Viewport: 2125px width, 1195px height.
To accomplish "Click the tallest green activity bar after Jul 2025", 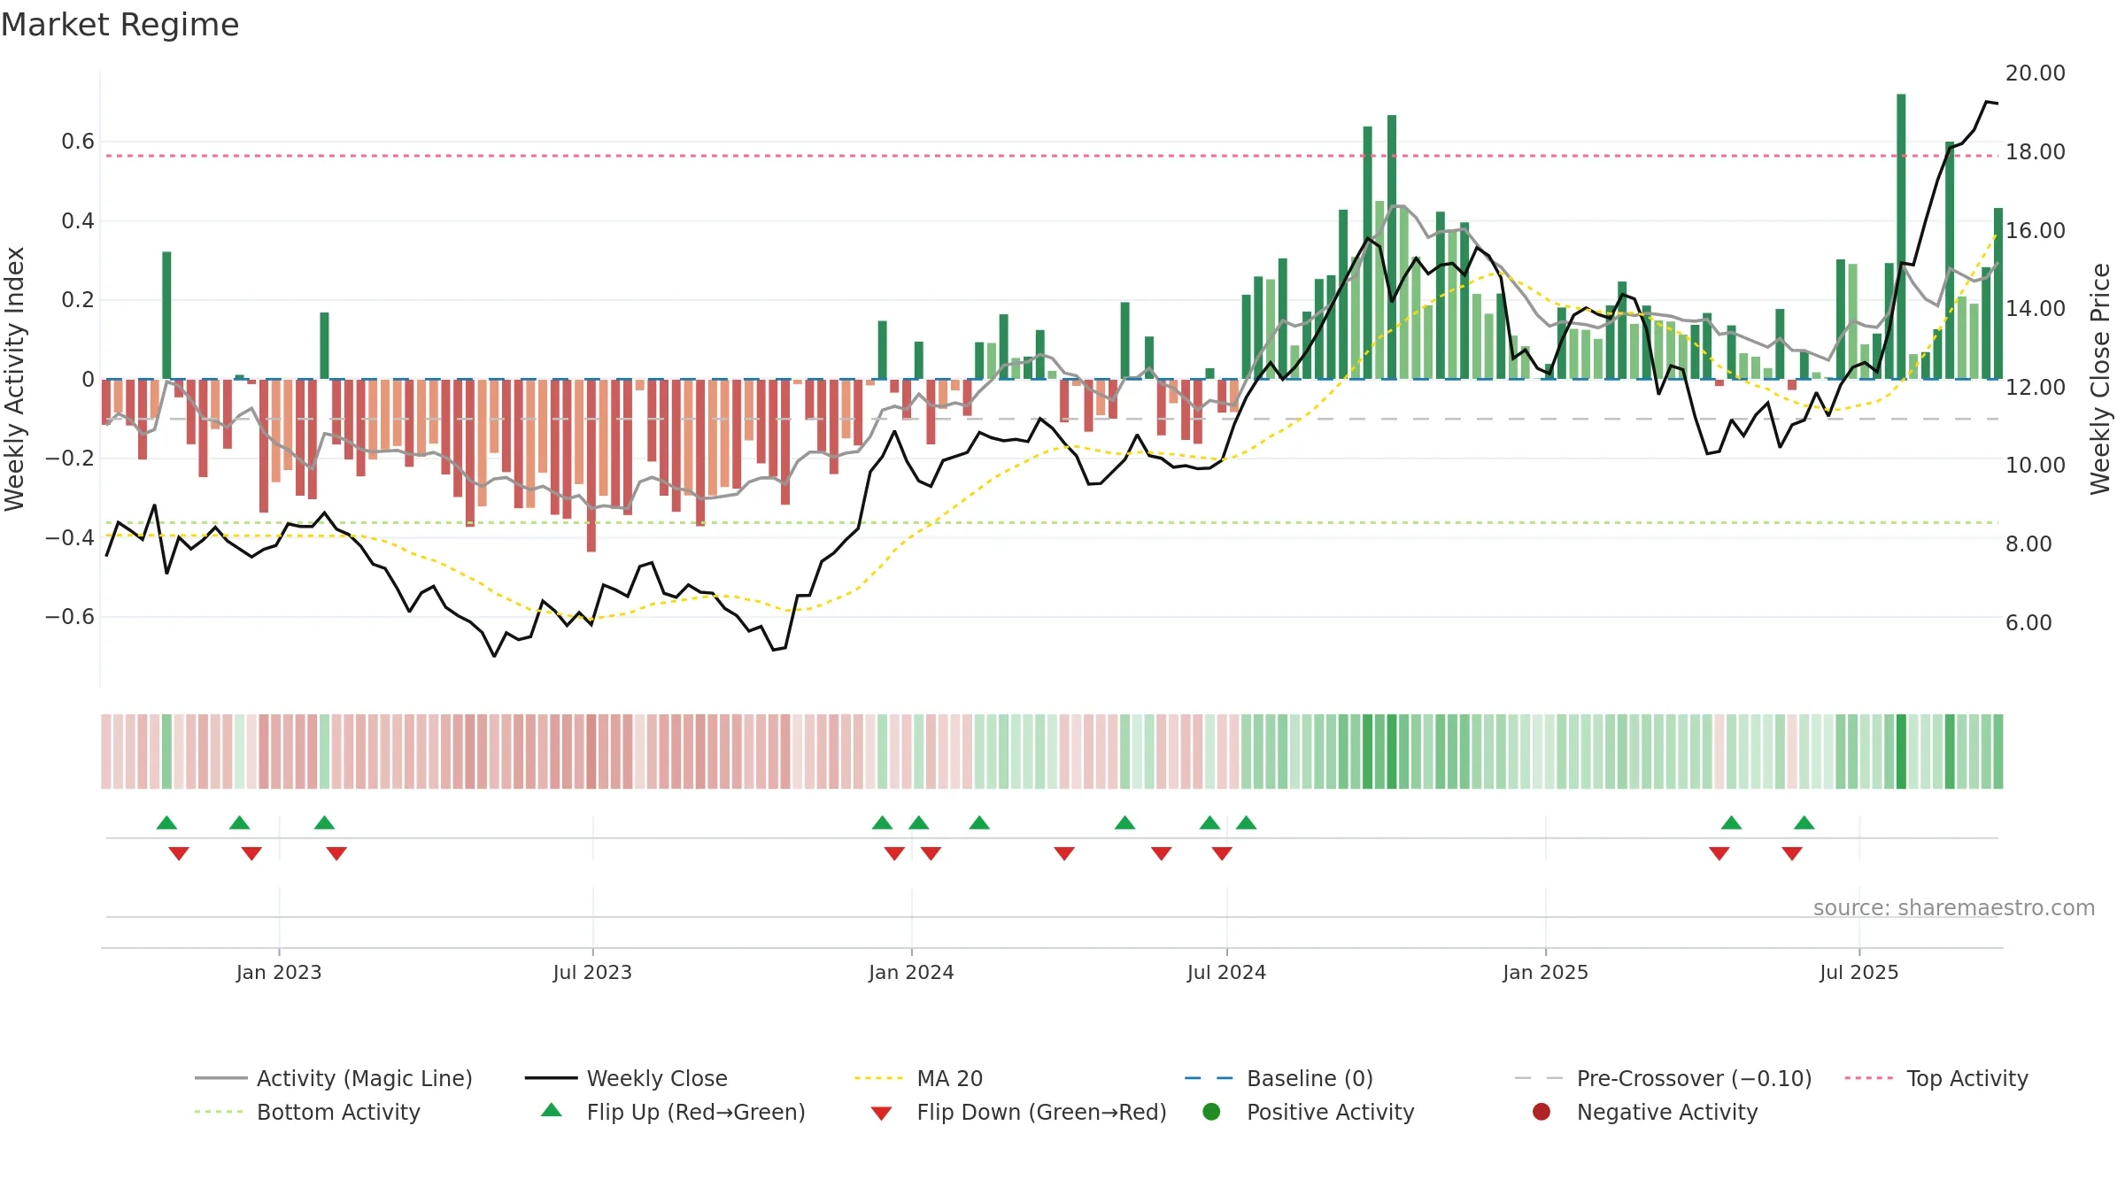I will (1901, 236).
